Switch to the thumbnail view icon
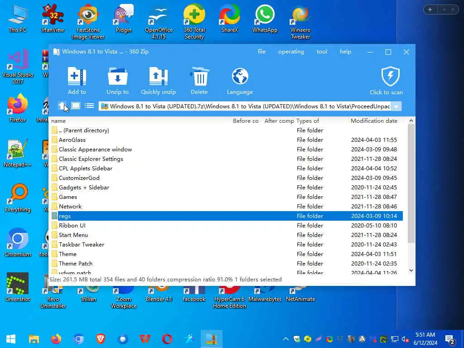The width and height of the screenshot is (464, 348). coord(76,106)
